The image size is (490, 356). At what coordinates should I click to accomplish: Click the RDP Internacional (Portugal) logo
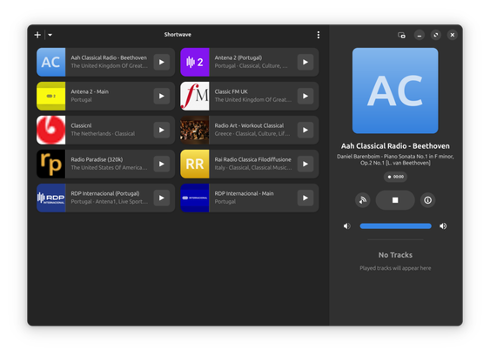click(51, 198)
